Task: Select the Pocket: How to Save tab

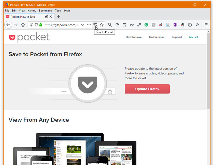Action: (29, 17)
